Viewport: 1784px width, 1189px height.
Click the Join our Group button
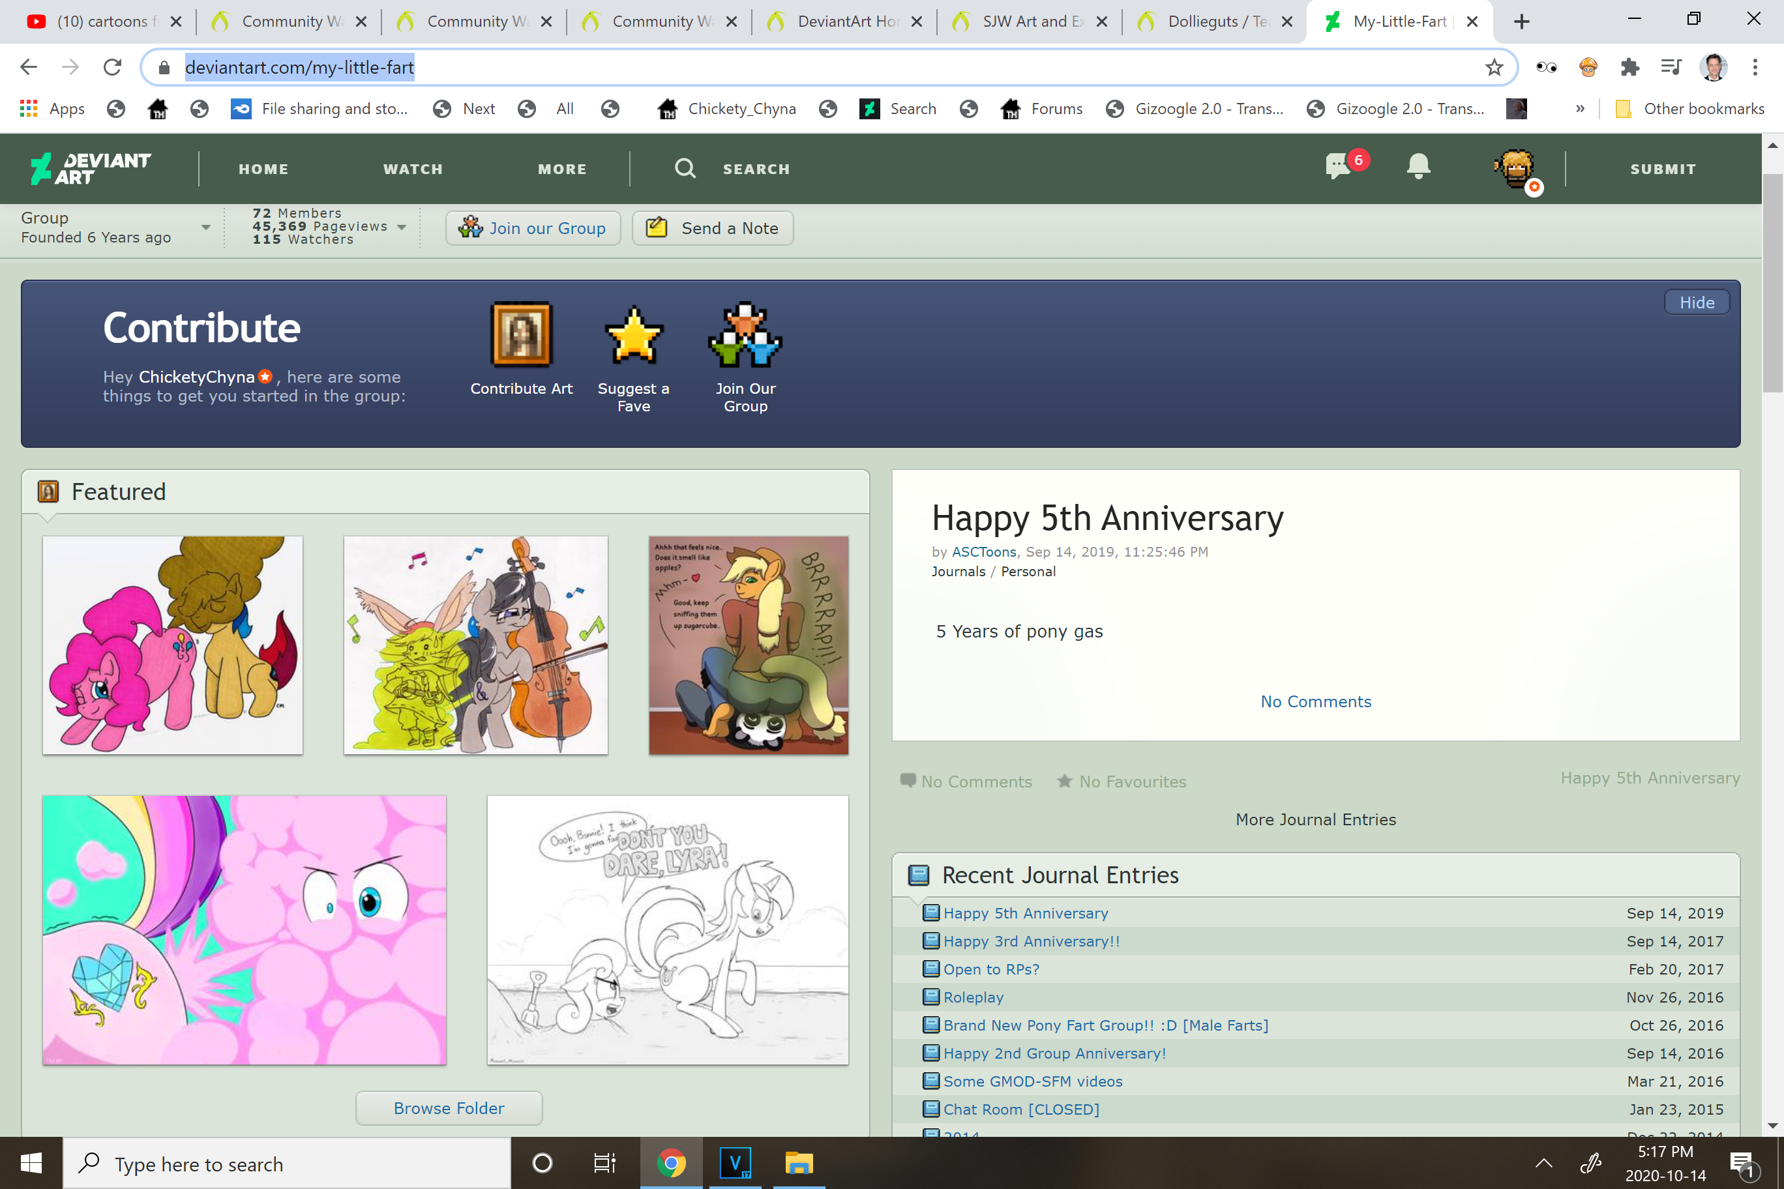point(533,228)
